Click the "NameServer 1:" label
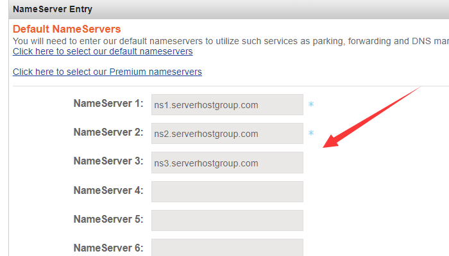 click(x=108, y=104)
